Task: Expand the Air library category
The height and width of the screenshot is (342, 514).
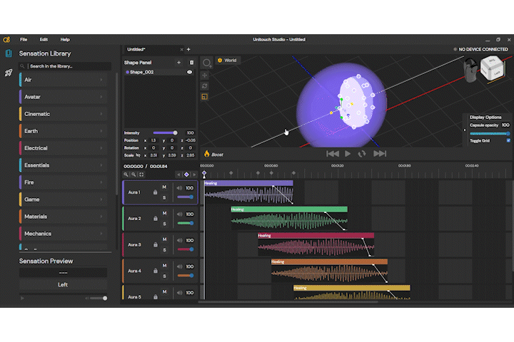Action: [x=64, y=80]
